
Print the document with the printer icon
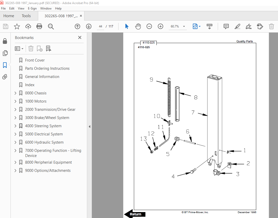(x=39, y=26)
